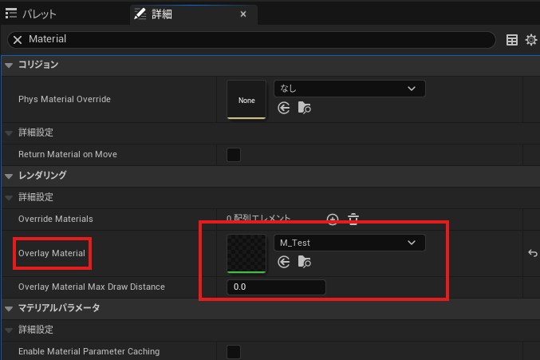Open the なし Phys Material dropdown

pyautogui.click(x=349, y=88)
